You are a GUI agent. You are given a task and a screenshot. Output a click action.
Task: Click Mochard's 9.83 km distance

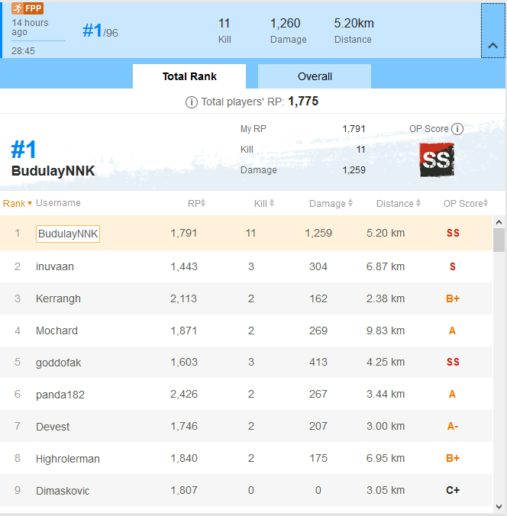pyautogui.click(x=386, y=331)
